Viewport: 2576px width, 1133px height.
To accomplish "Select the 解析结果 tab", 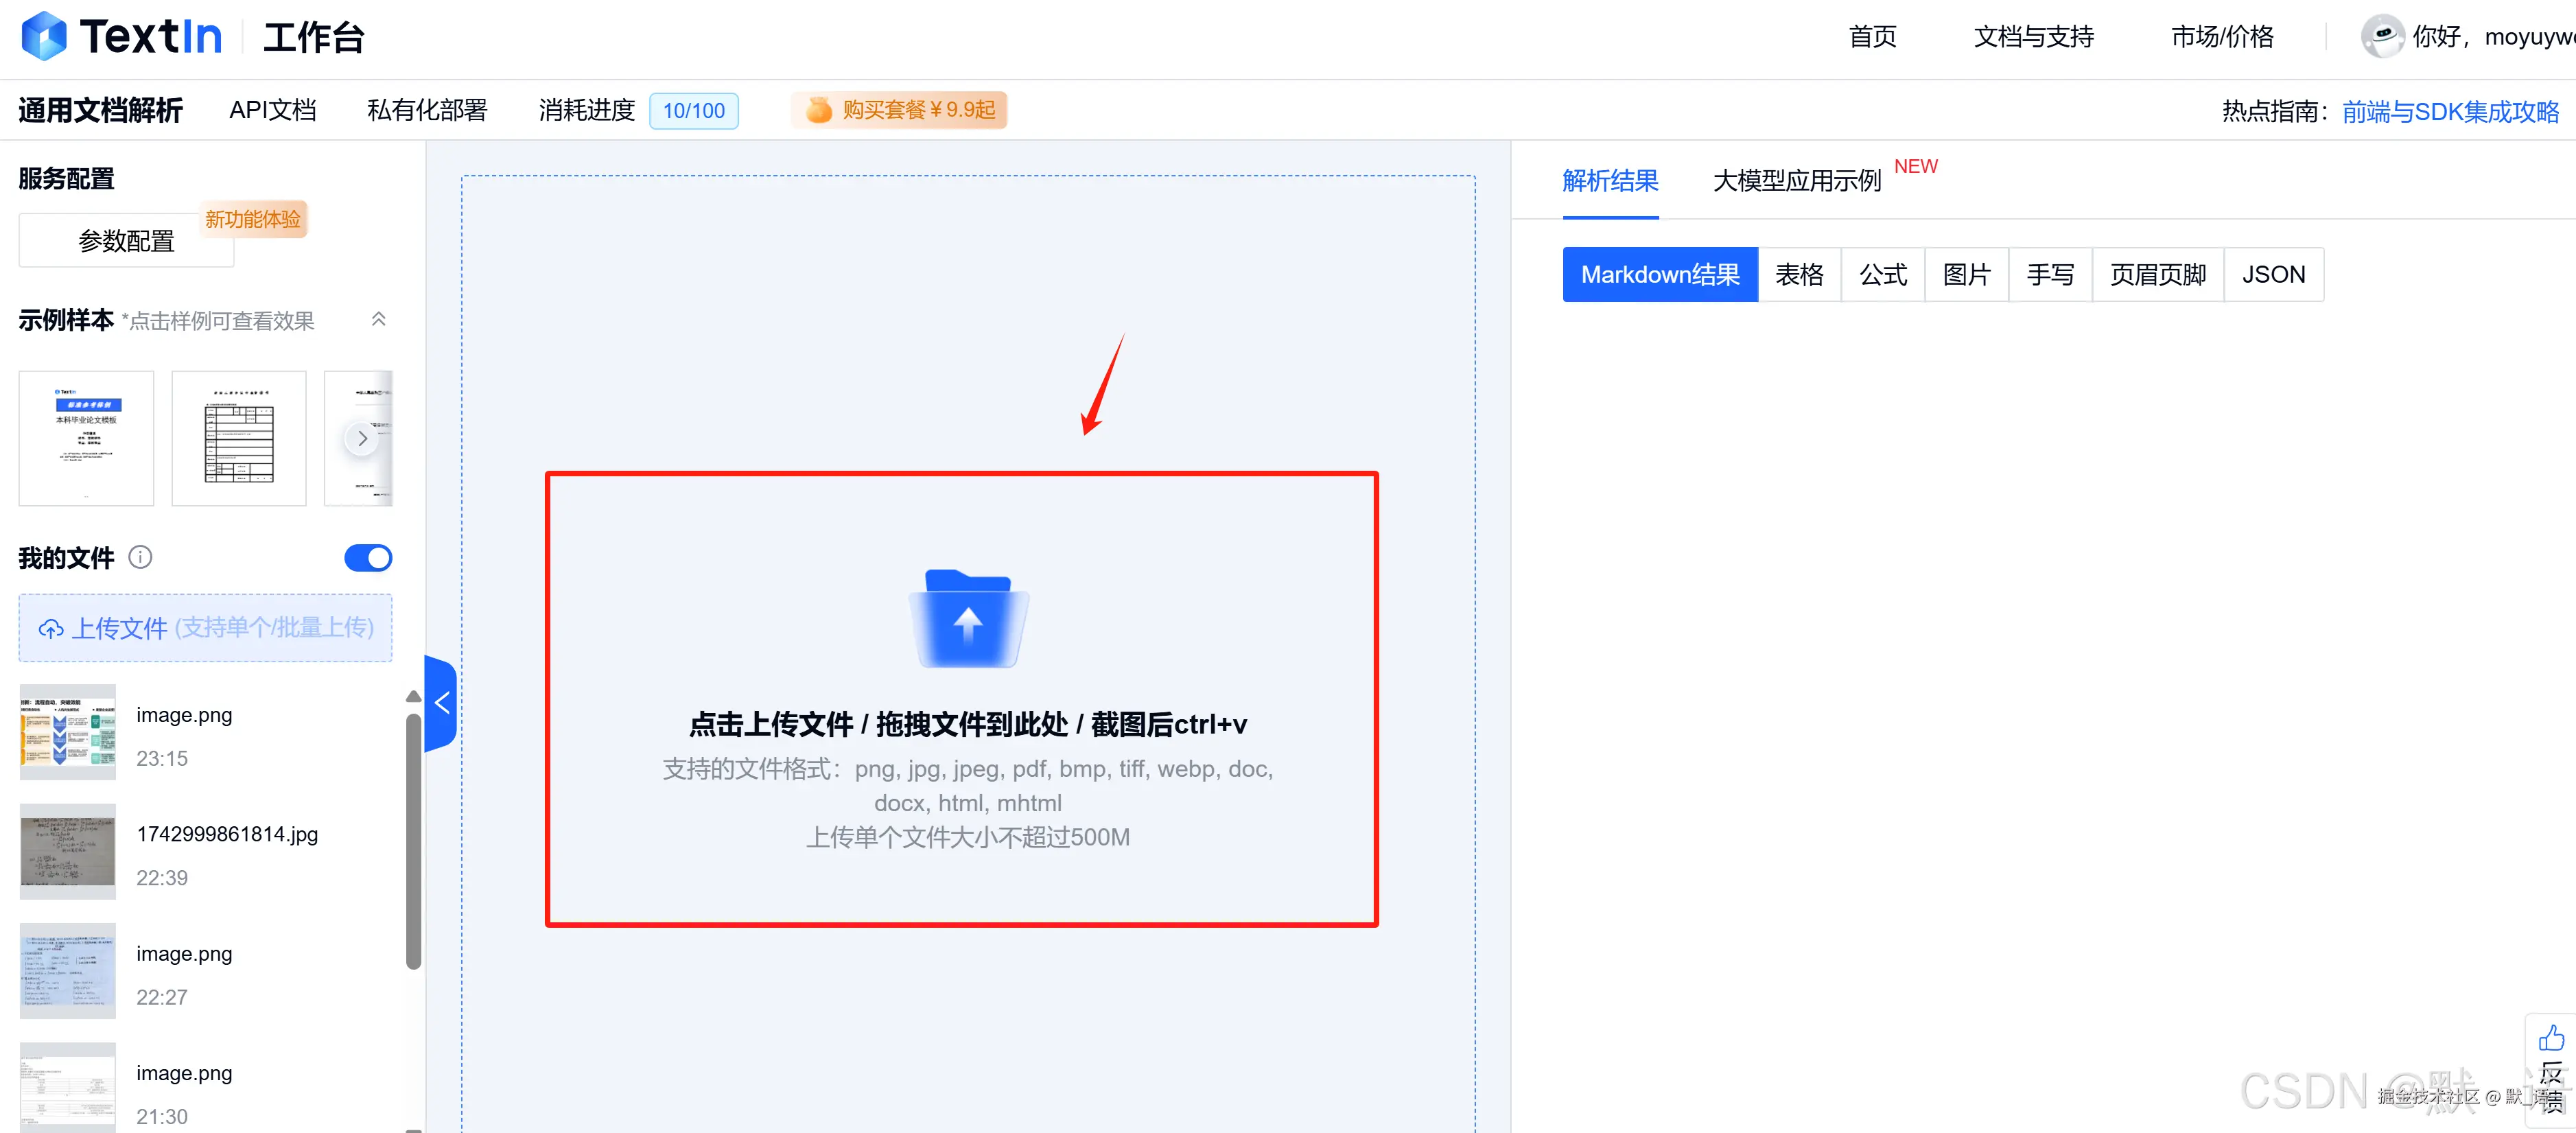I will pyautogui.click(x=1609, y=181).
